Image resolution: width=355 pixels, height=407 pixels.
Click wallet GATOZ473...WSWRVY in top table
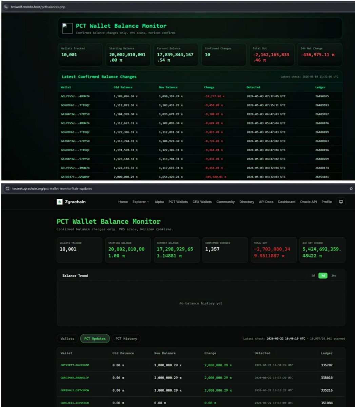pyautogui.click(x=75, y=177)
